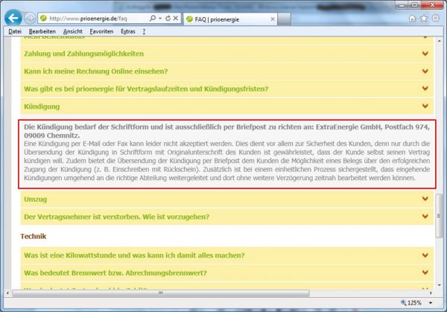Collapse the Kündigung section chevron
The image size is (447, 312).
point(425,106)
